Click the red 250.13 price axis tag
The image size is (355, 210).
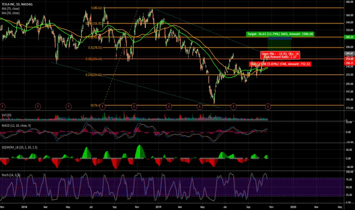(349, 63)
